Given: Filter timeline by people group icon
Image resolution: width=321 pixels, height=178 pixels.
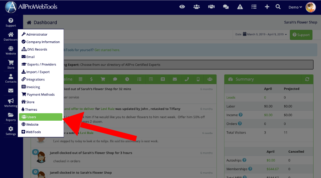Looking at the screenshot, I should click(210, 79).
